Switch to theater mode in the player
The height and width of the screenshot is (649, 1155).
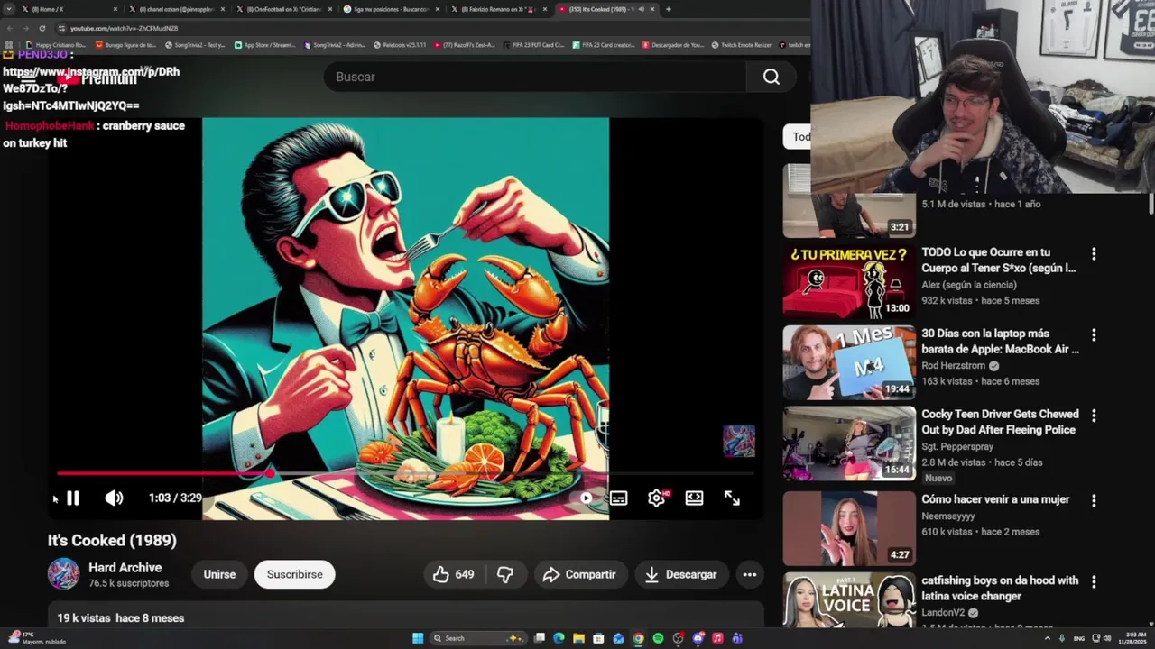click(x=694, y=498)
